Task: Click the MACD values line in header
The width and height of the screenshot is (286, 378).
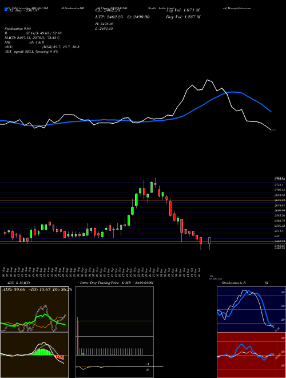Action: click(32, 38)
